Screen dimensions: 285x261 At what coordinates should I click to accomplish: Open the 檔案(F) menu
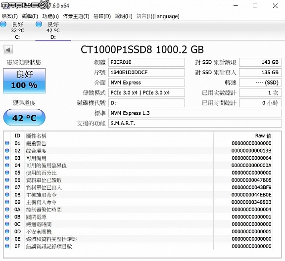point(10,16)
